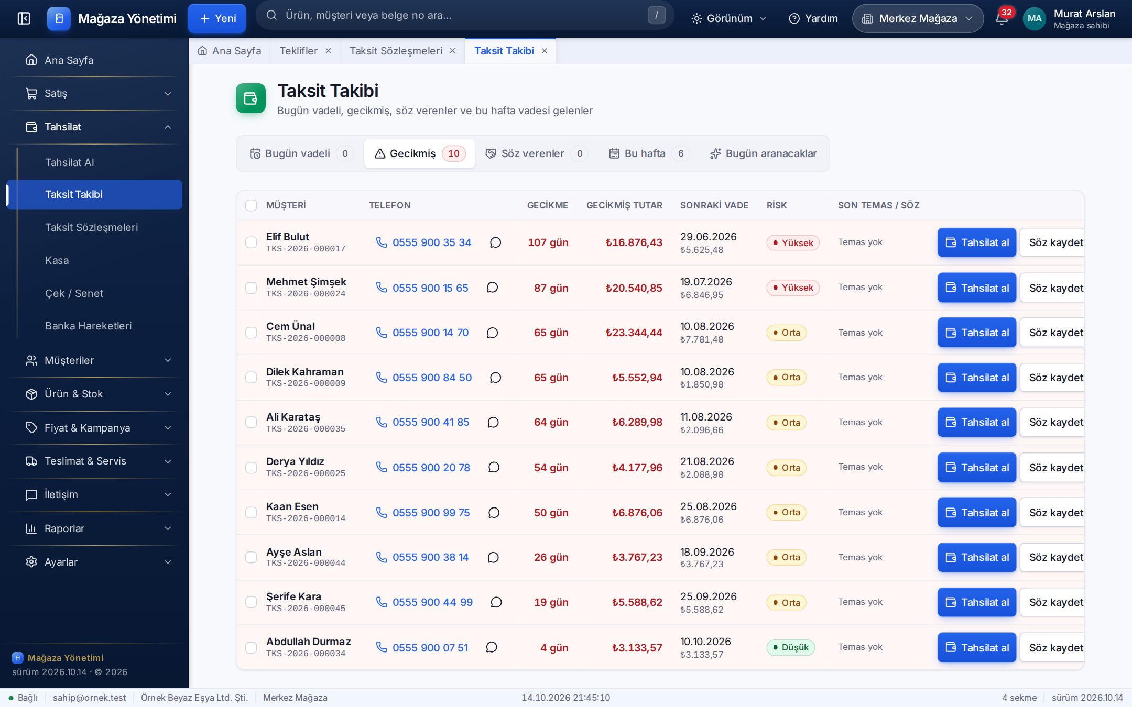
Task: Open the notifications bell
Action: pos(1002,19)
